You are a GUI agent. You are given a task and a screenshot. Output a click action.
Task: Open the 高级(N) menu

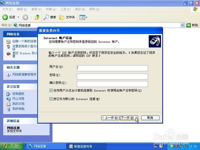pyautogui.click(x=80, y=9)
